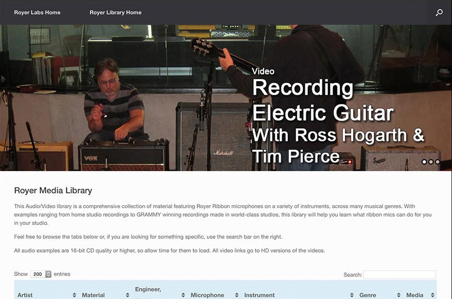Click the Artist column header label
The image size is (452, 299).
[x=25, y=295]
